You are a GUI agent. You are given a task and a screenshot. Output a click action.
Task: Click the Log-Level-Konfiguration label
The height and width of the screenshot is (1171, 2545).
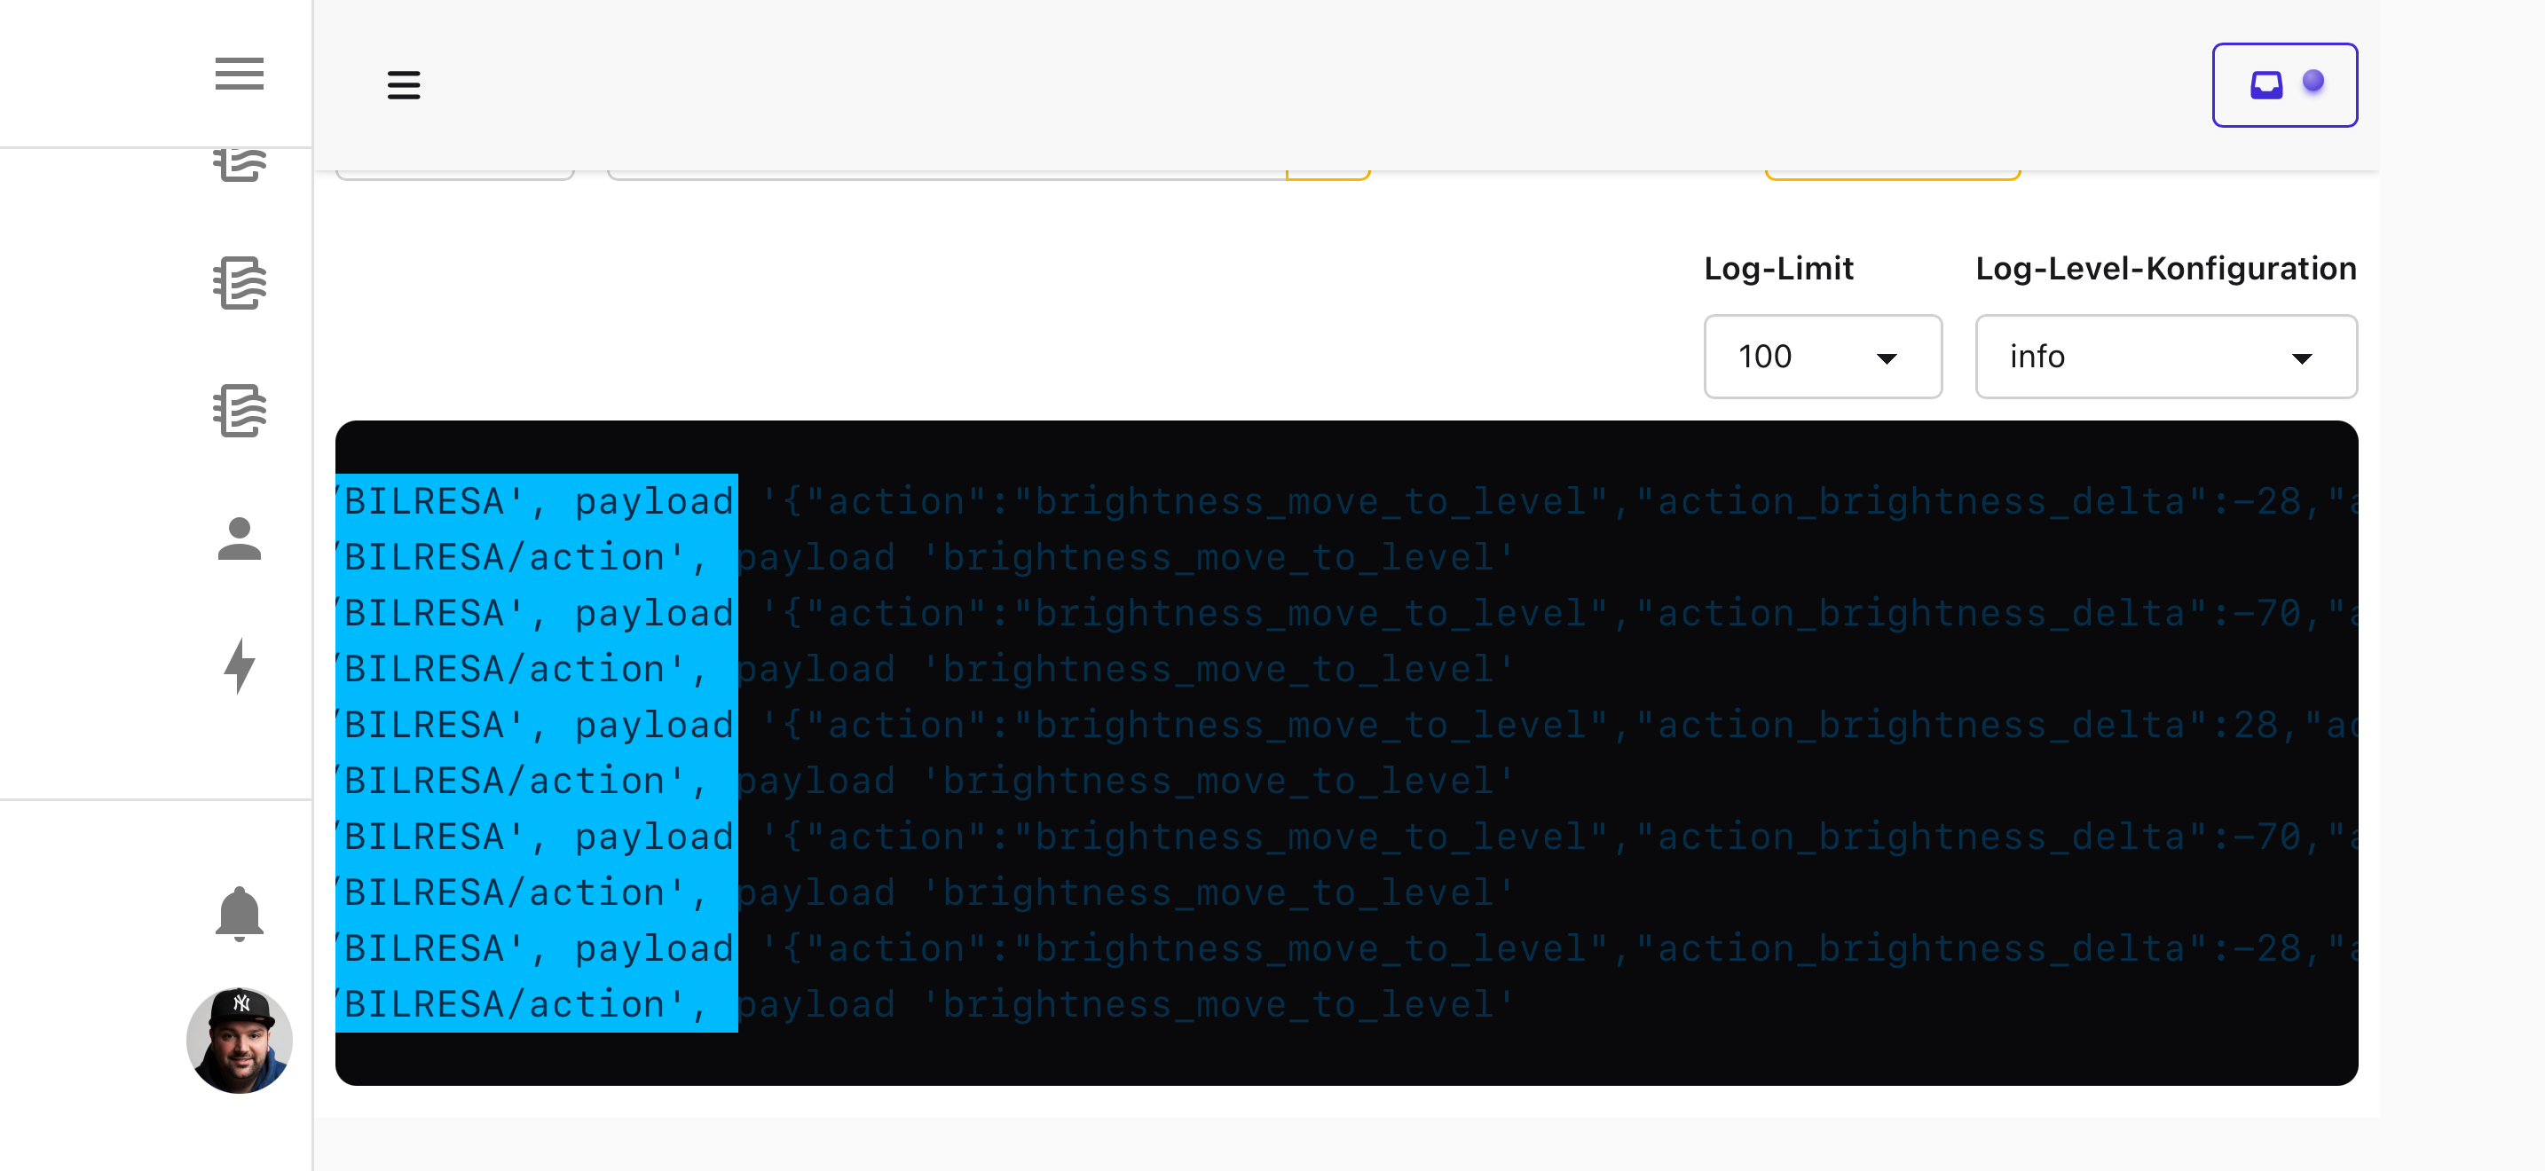coord(2164,269)
